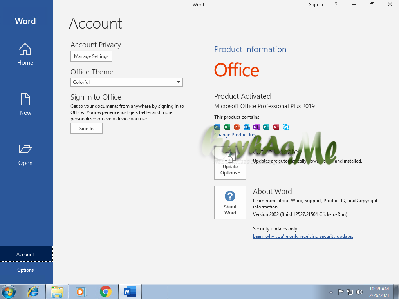
Task: Click the Excel product icon
Action: 227,127
